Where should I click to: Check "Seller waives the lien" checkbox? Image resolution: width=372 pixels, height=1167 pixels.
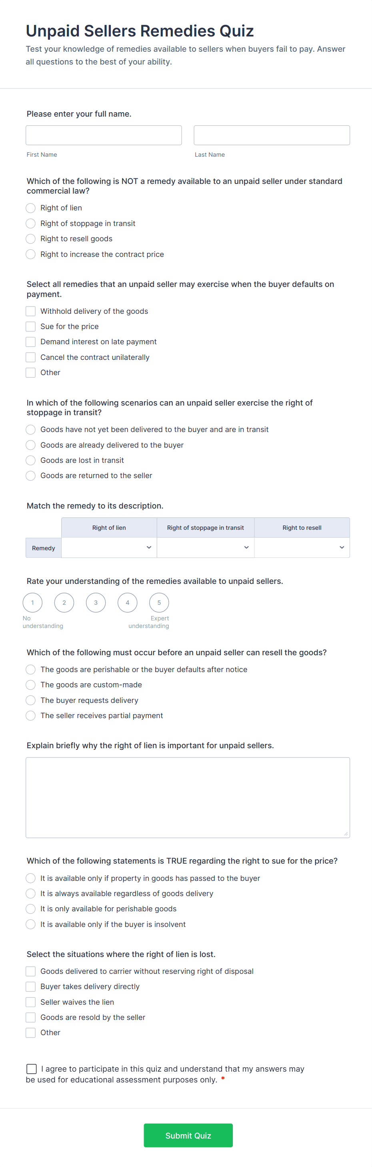click(x=31, y=1002)
